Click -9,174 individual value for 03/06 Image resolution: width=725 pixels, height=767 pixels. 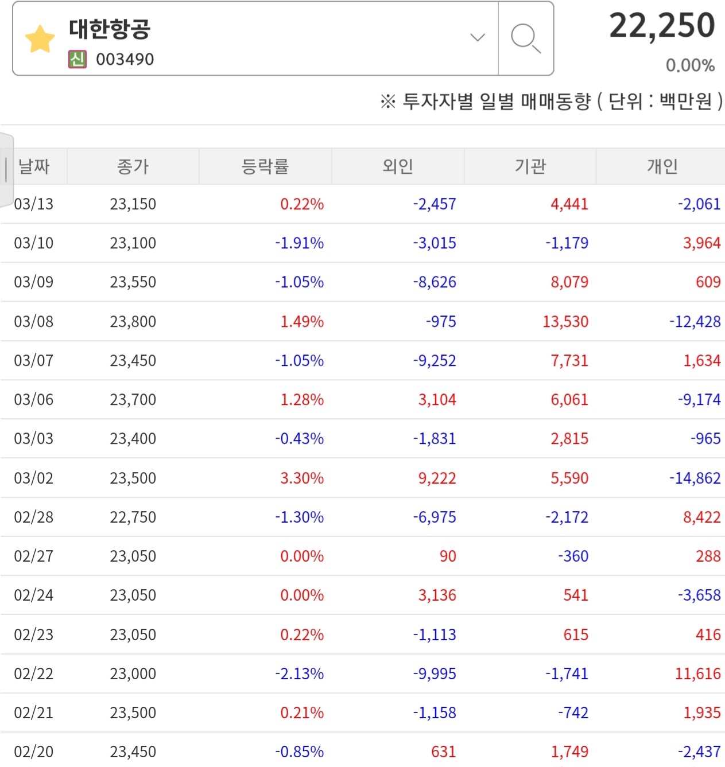[x=699, y=400]
